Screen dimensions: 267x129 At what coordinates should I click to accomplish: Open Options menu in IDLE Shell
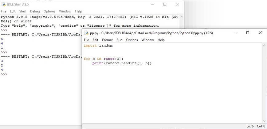point(49,11)
